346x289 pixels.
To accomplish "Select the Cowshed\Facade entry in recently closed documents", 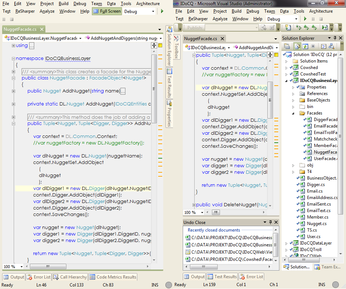I will coord(229,259).
